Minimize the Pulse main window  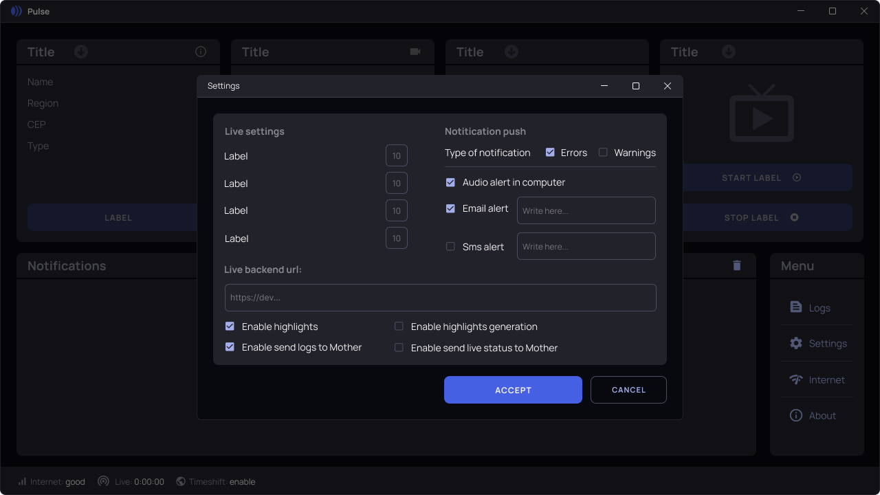click(x=801, y=11)
